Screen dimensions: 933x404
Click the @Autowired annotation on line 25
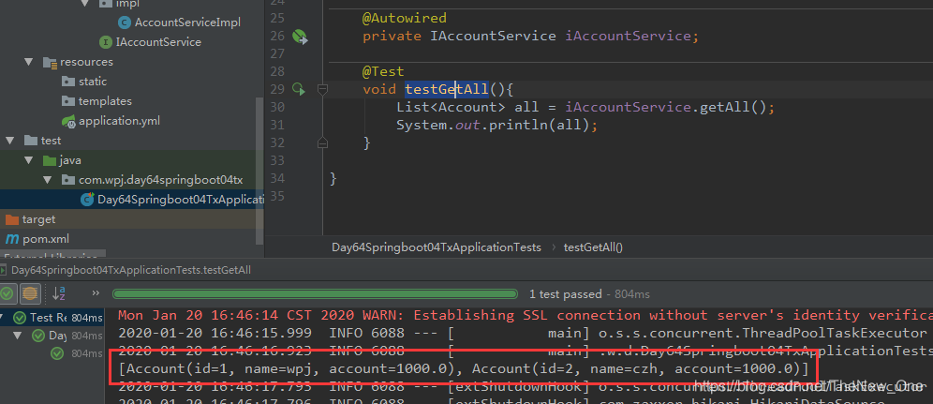point(404,19)
